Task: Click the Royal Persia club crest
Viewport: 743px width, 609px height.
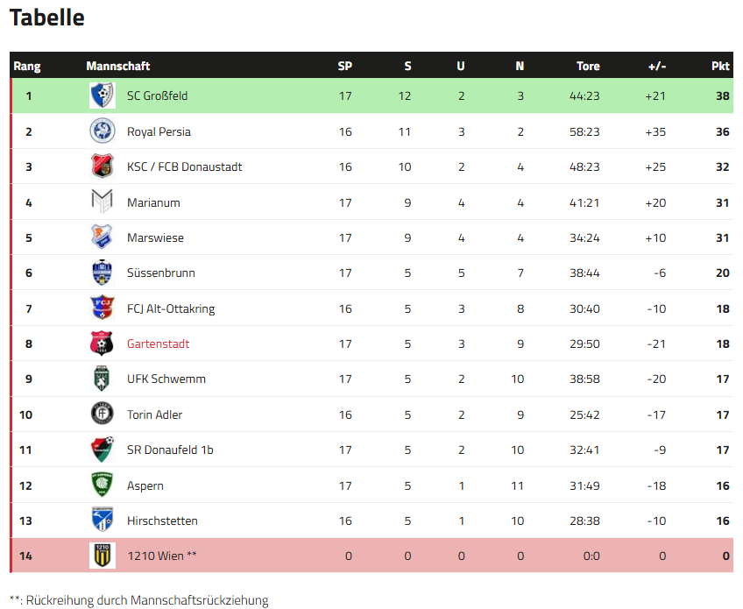Action: [102, 131]
